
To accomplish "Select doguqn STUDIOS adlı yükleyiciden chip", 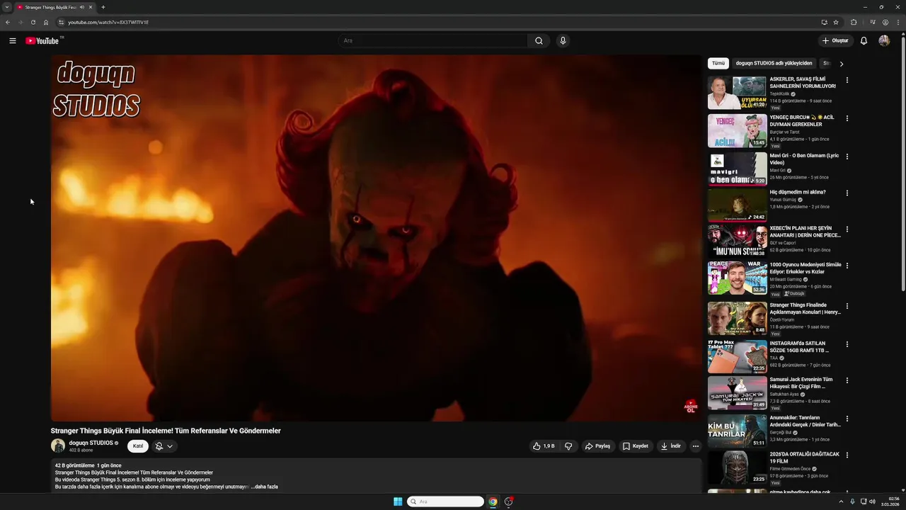I will click(774, 63).
